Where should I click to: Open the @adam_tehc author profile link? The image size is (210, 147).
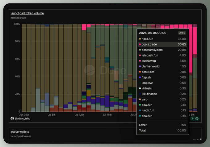tap(22, 118)
